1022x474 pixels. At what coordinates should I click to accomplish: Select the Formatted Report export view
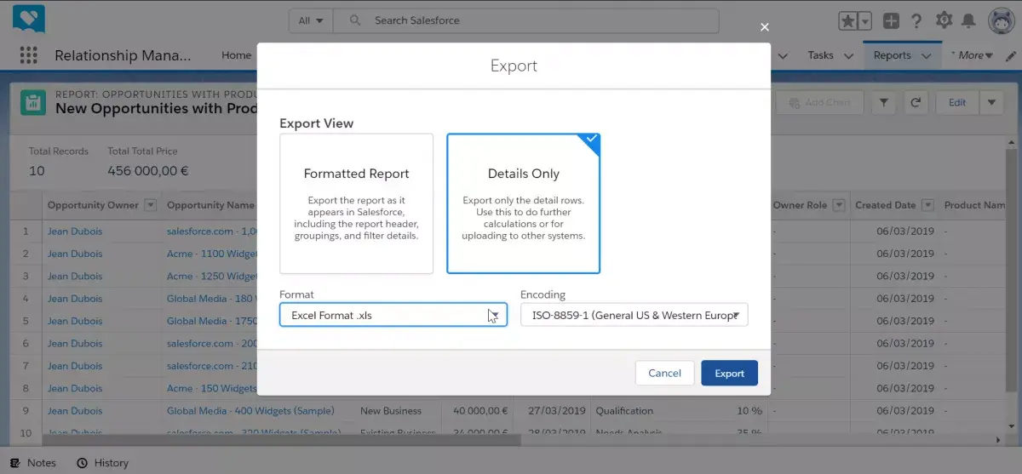tap(356, 203)
